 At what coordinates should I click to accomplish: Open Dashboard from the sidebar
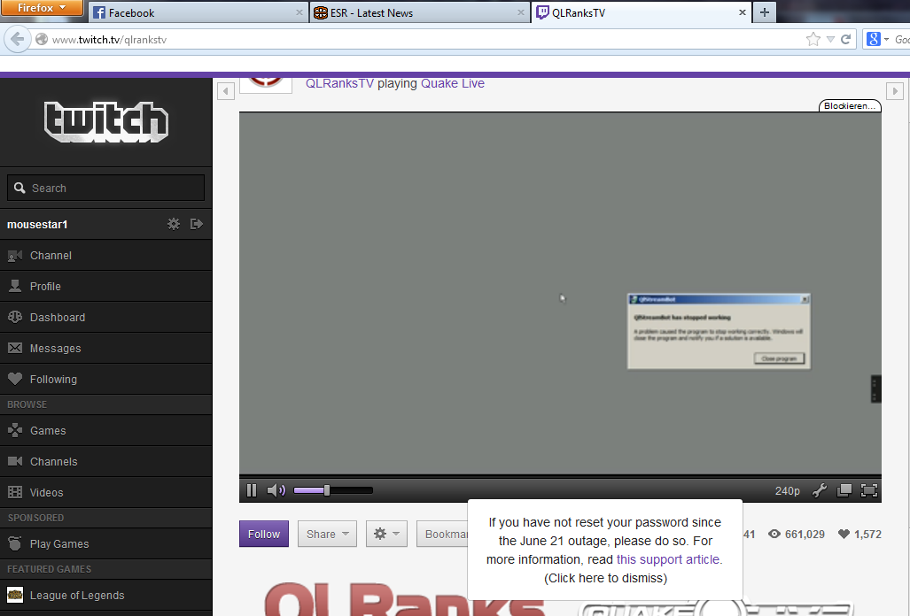click(58, 318)
